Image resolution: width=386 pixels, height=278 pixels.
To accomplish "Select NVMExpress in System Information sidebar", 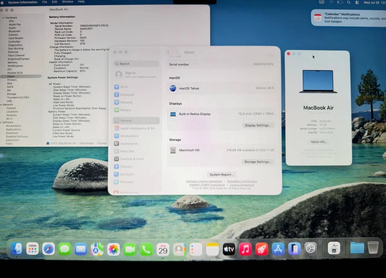I will (x=15, y=66).
